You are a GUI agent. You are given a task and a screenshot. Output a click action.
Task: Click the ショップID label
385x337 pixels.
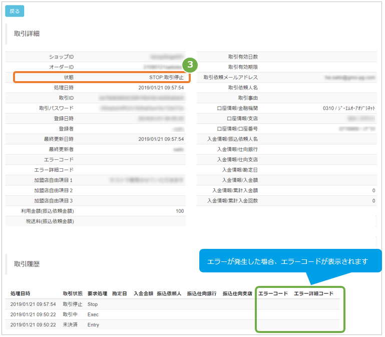[61, 57]
